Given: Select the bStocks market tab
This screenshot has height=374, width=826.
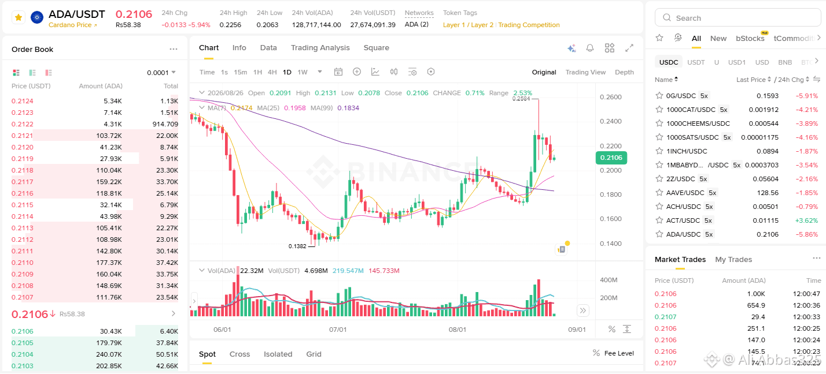Looking at the screenshot, I should point(750,38).
